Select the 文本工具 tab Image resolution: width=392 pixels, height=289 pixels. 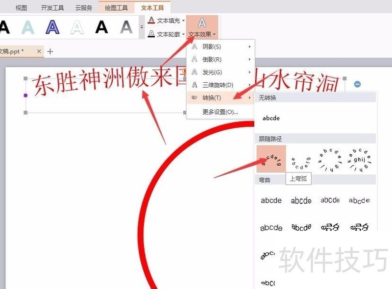152,8
